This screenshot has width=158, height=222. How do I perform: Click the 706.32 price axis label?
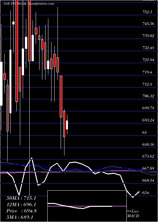148,96
